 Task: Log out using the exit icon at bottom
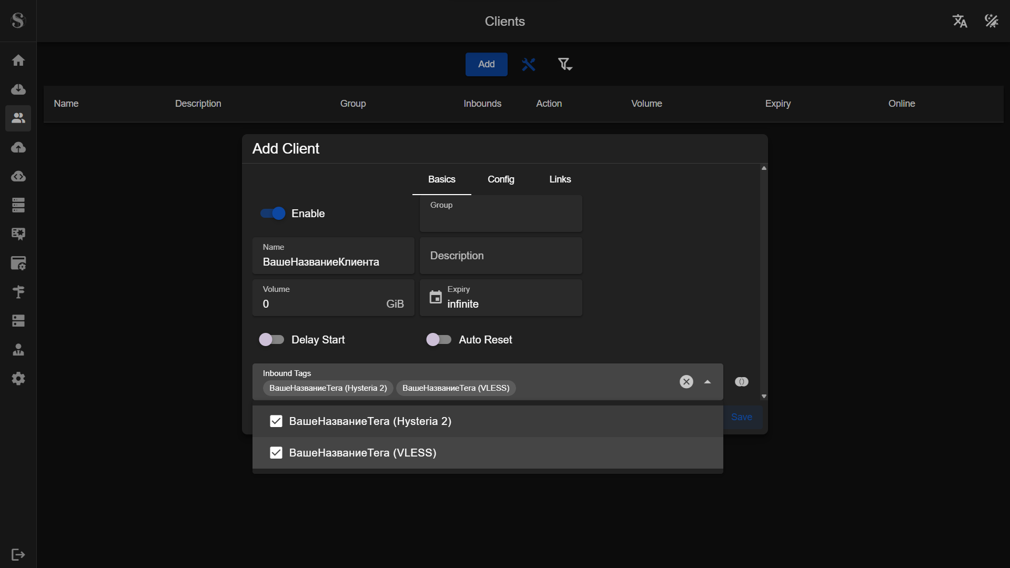pyautogui.click(x=18, y=555)
